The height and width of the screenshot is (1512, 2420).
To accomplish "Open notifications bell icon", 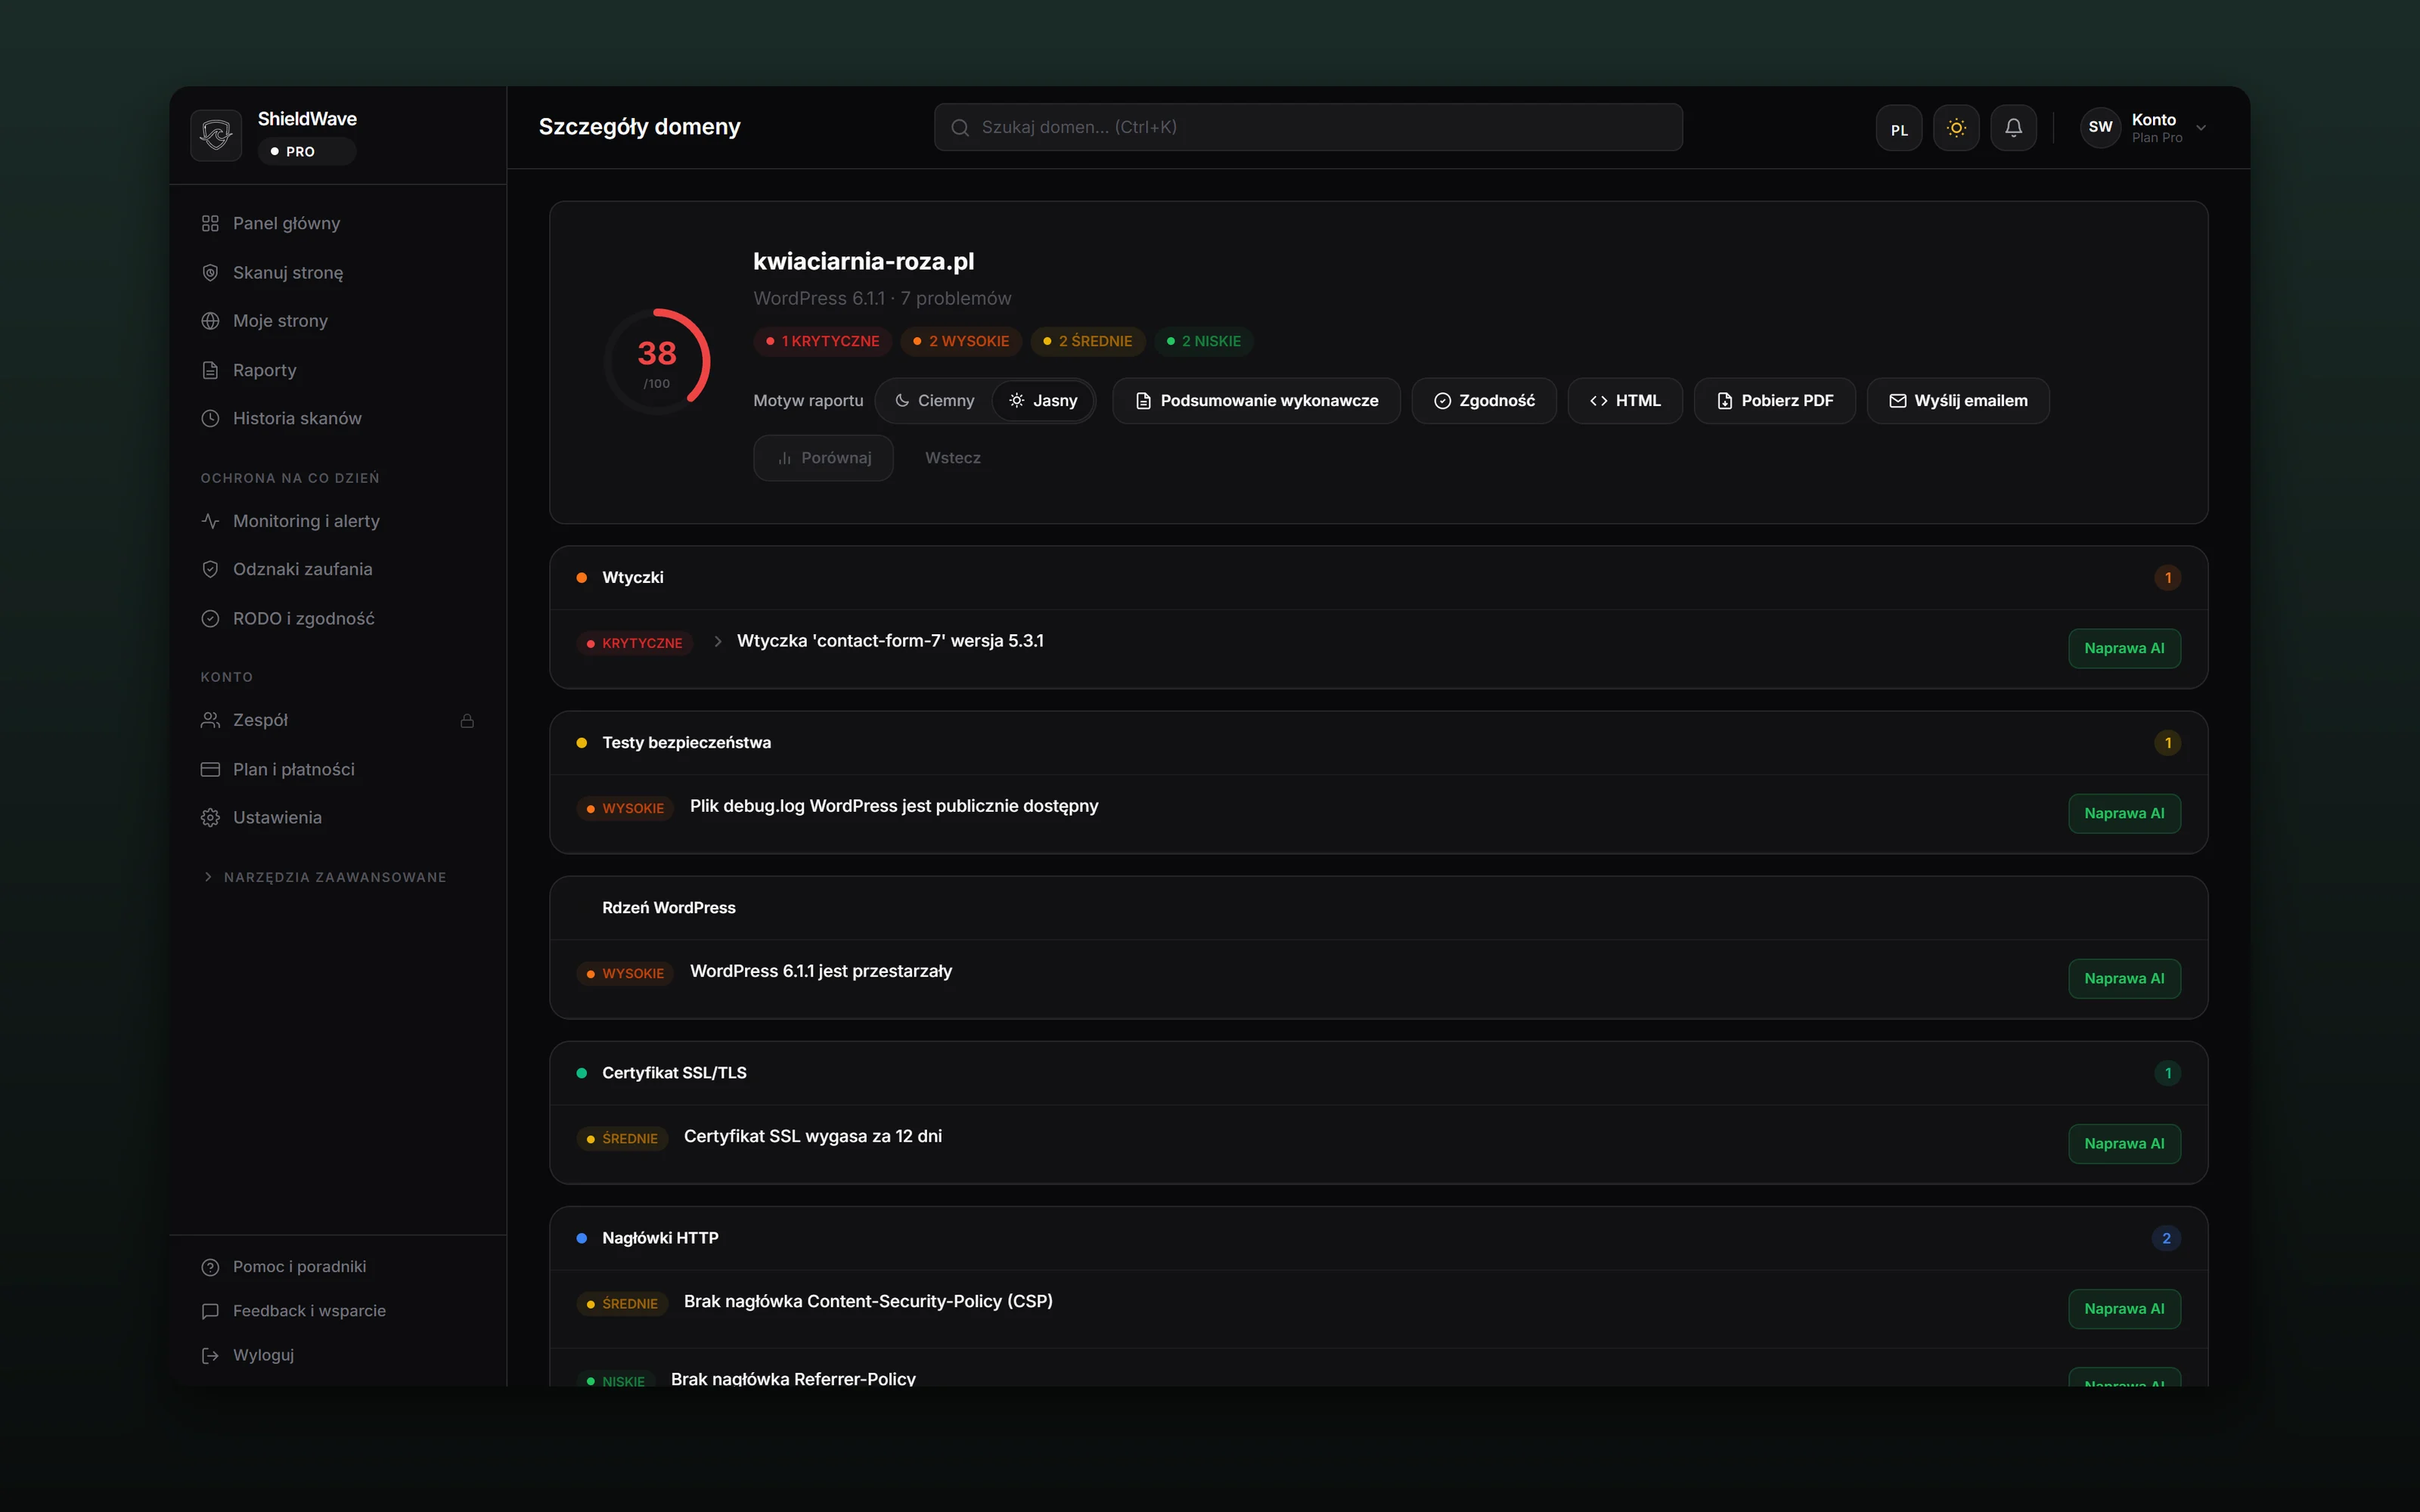I will click(x=2013, y=127).
